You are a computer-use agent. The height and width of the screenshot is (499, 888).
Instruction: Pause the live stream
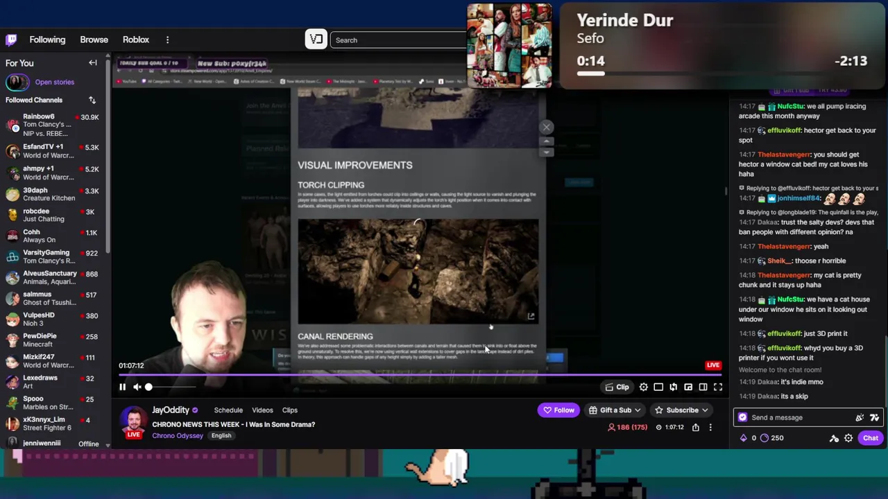pos(122,387)
